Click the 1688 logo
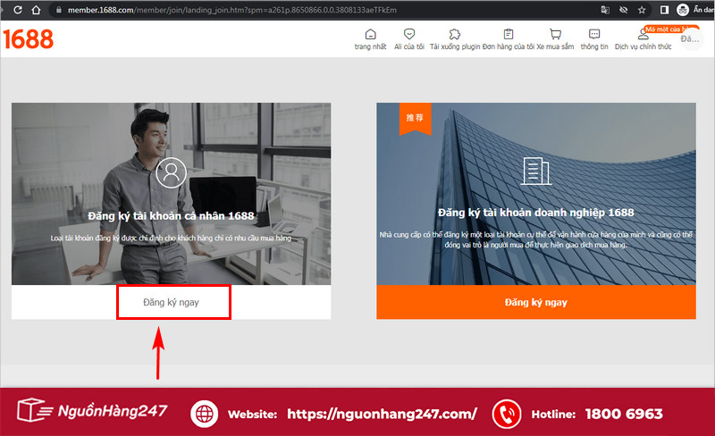The width and height of the screenshot is (715, 436). pyautogui.click(x=29, y=39)
